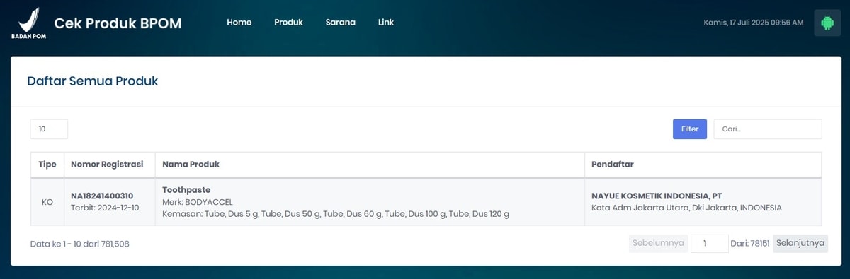
Task: Click the Merk: BODYACCEL text
Action: (x=198, y=202)
